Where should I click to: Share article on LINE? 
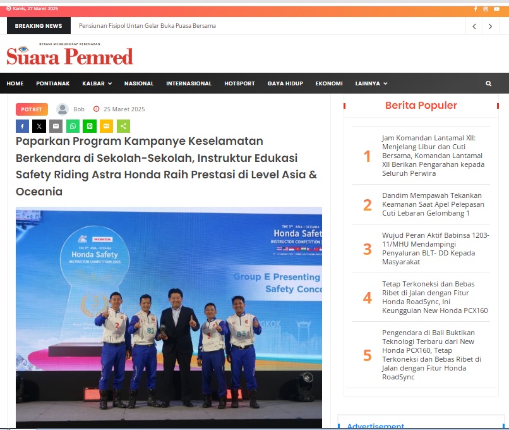pyautogui.click(x=90, y=126)
